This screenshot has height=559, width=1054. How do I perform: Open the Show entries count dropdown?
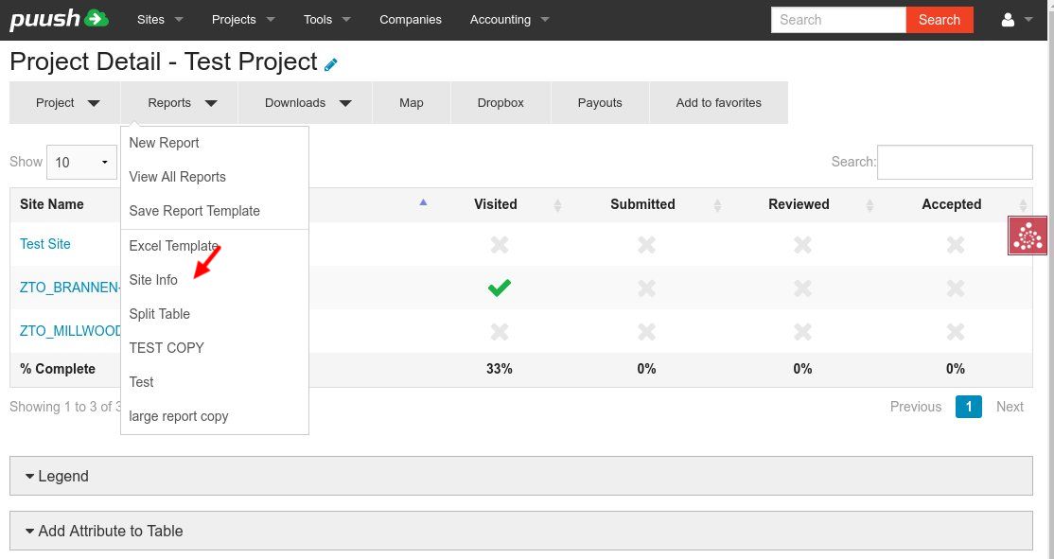pos(81,162)
